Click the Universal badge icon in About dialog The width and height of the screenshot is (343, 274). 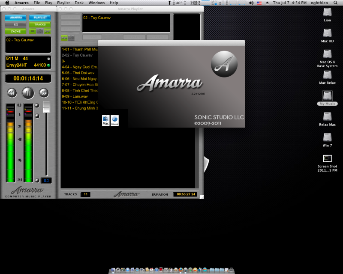click(x=114, y=120)
